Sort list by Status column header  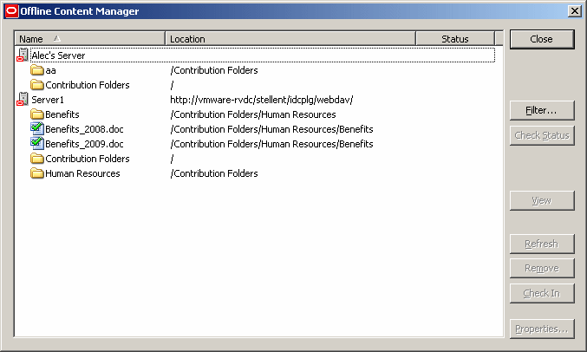(454, 39)
